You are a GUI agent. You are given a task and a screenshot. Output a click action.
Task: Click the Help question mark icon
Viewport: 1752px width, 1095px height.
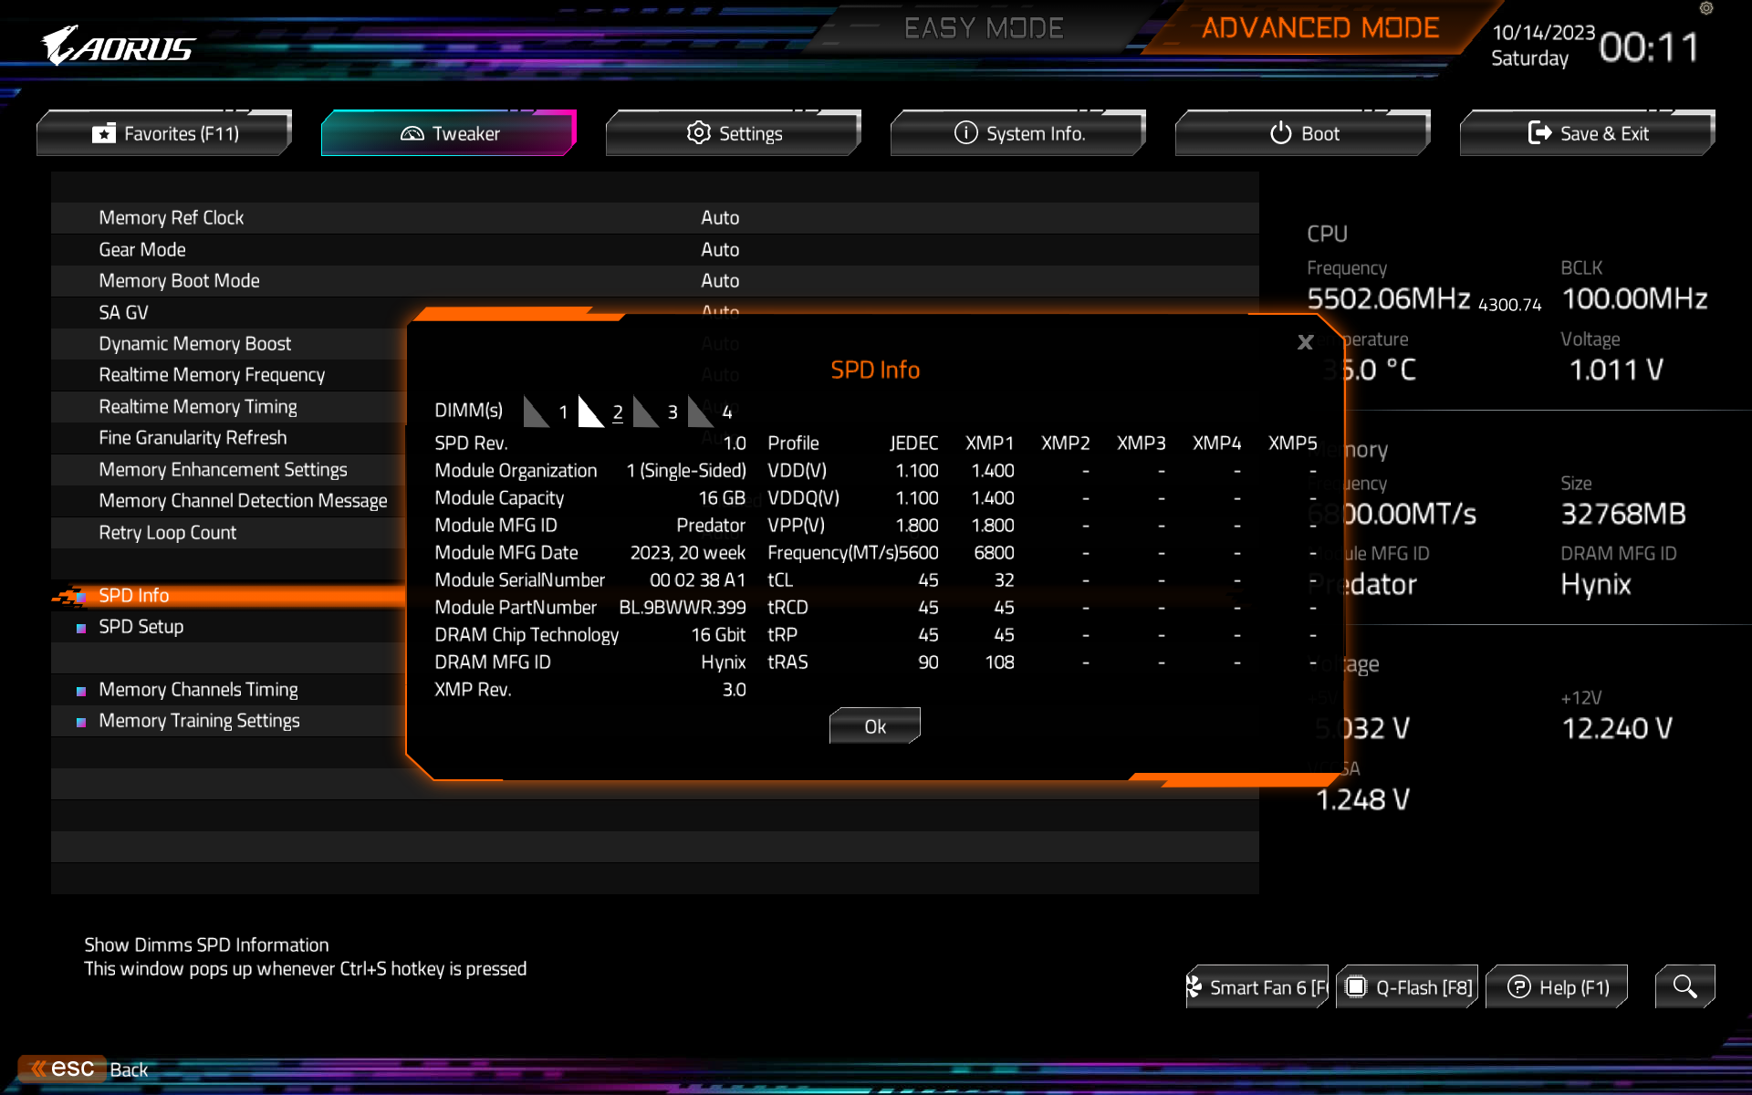coord(1519,986)
